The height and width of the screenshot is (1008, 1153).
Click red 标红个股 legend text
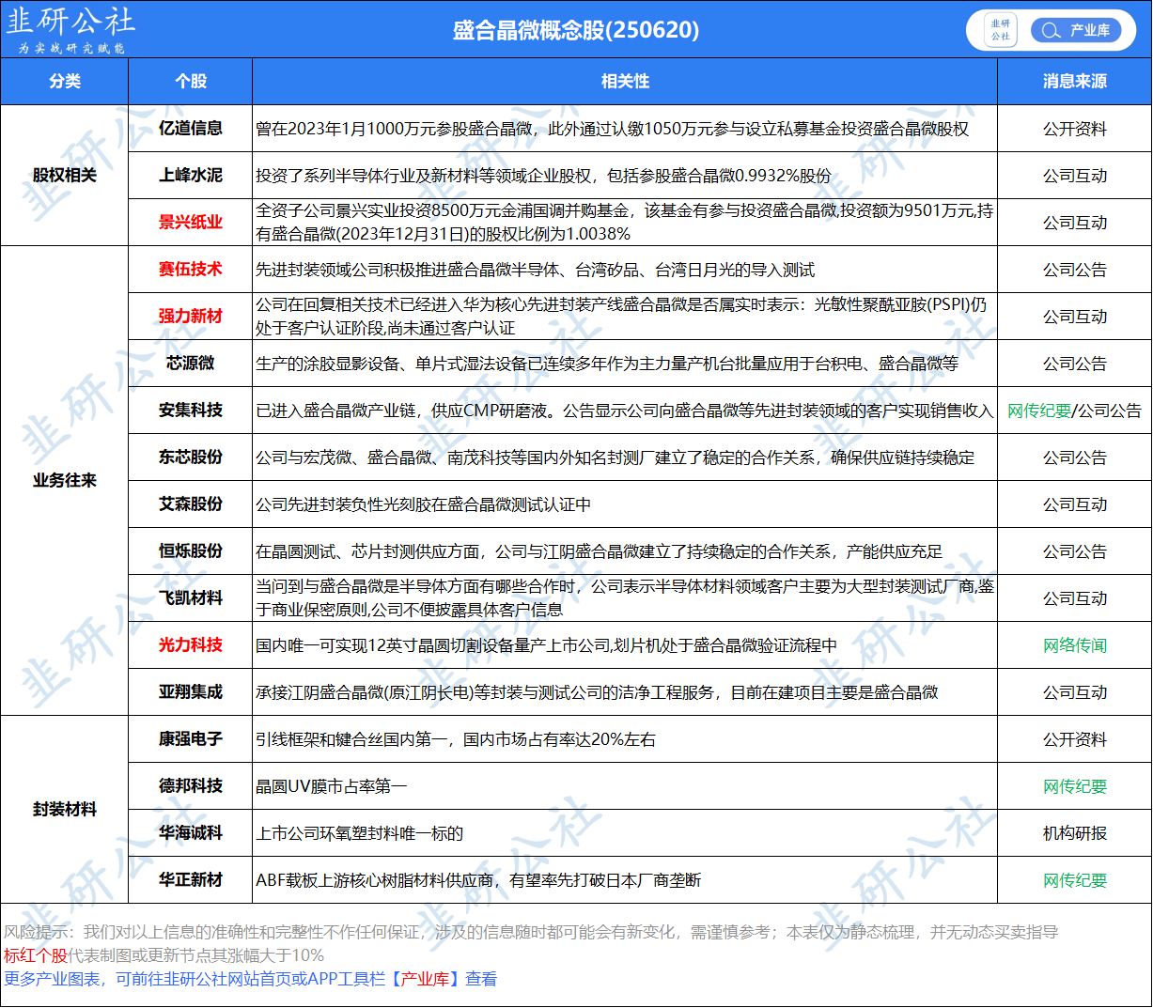[36, 955]
